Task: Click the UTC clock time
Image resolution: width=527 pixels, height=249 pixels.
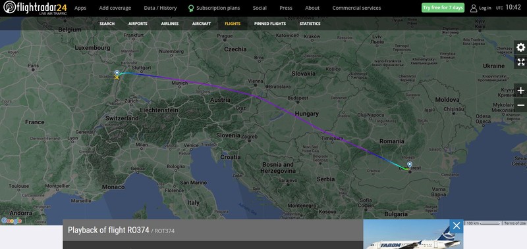Action: click(x=513, y=7)
